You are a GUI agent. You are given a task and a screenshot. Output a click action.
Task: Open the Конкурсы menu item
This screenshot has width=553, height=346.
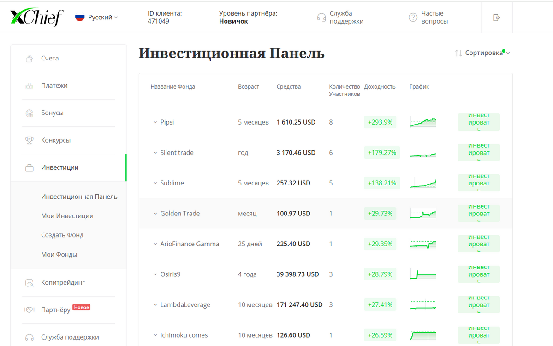coord(56,140)
